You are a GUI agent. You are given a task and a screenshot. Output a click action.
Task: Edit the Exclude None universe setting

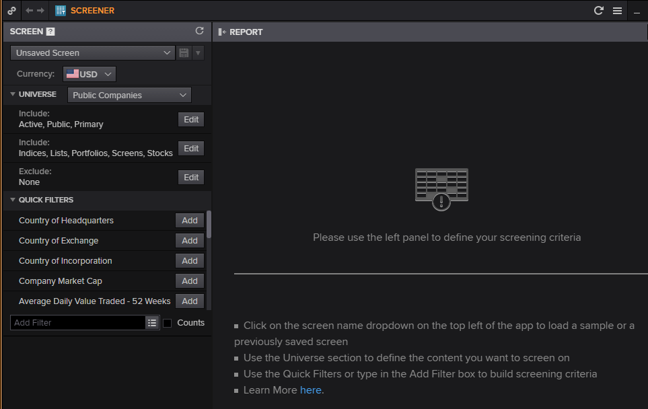pyautogui.click(x=191, y=177)
